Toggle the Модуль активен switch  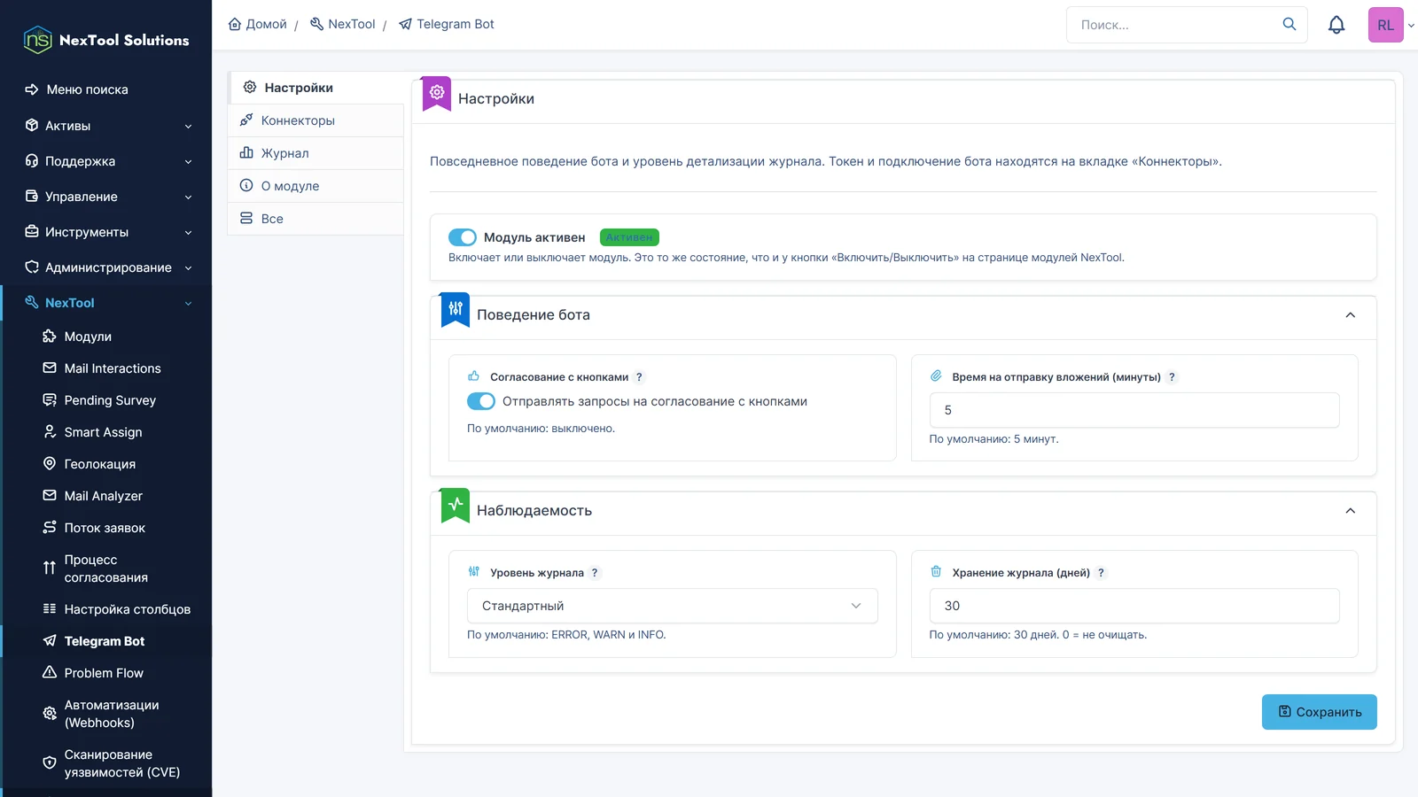click(x=463, y=237)
